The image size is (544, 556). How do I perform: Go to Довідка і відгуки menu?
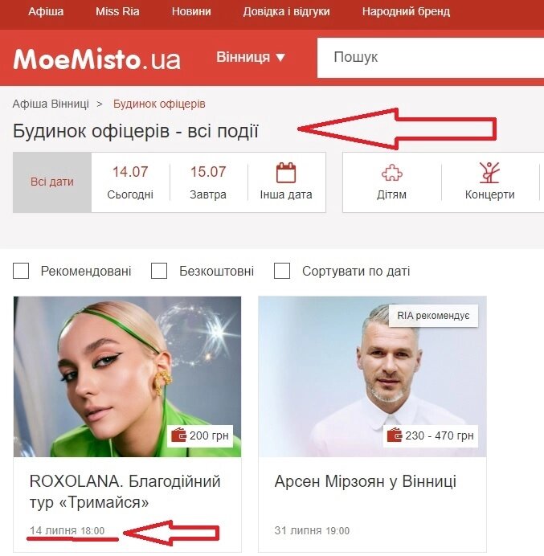coord(286,11)
